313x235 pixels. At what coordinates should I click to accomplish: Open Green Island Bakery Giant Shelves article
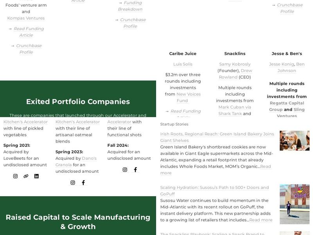pyautogui.click(x=217, y=137)
